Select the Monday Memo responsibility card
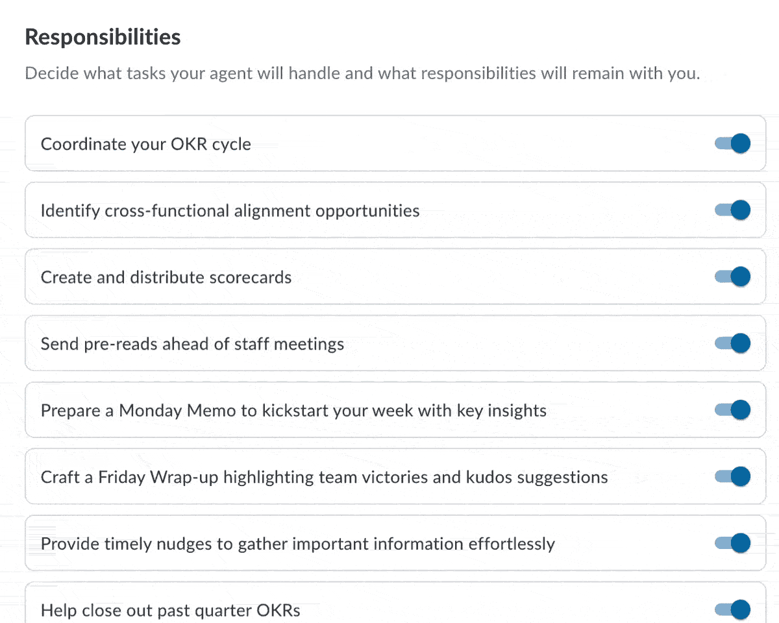The image size is (779, 623). [389, 409]
